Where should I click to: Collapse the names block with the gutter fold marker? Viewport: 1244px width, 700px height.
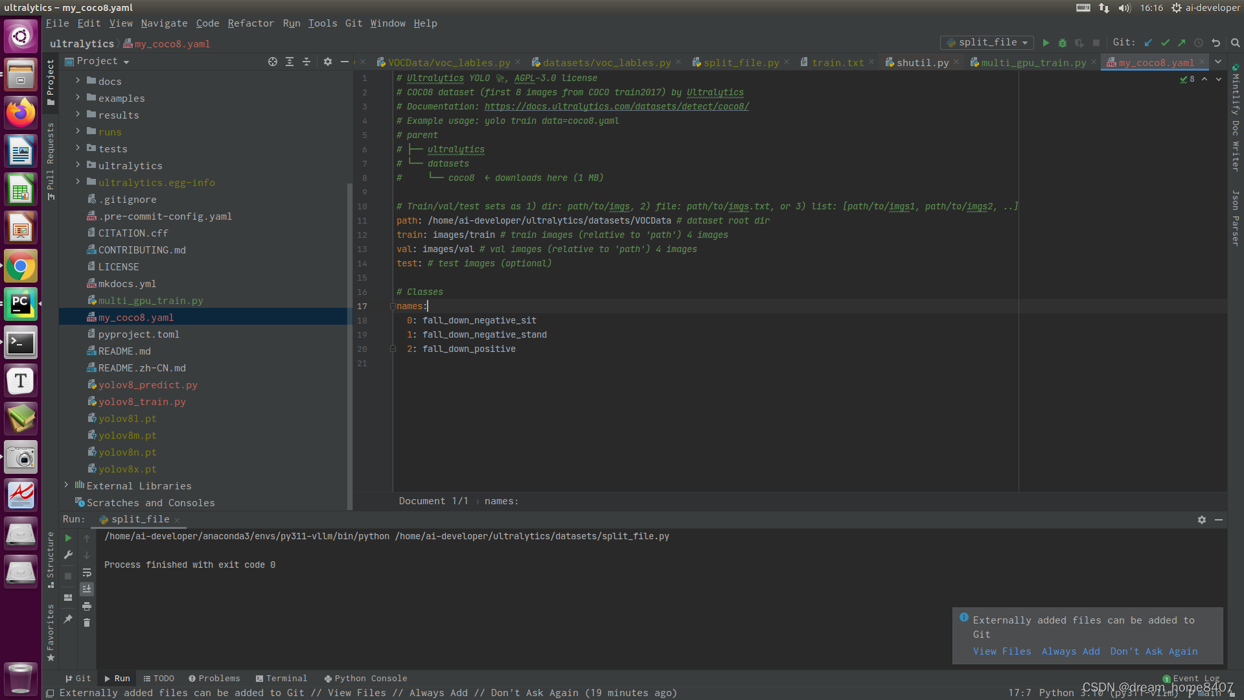coord(393,306)
